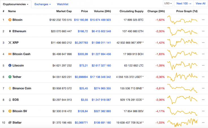
Task: Click the Bitcoin SV logo icon
Action: 10,111
